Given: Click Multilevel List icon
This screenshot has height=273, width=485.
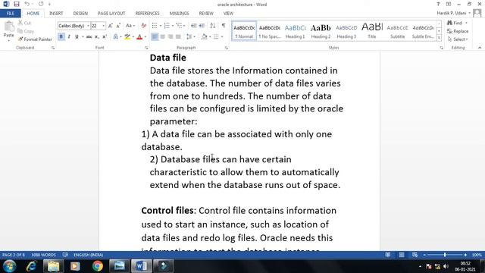Looking at the screenshot, I should 179,26.
